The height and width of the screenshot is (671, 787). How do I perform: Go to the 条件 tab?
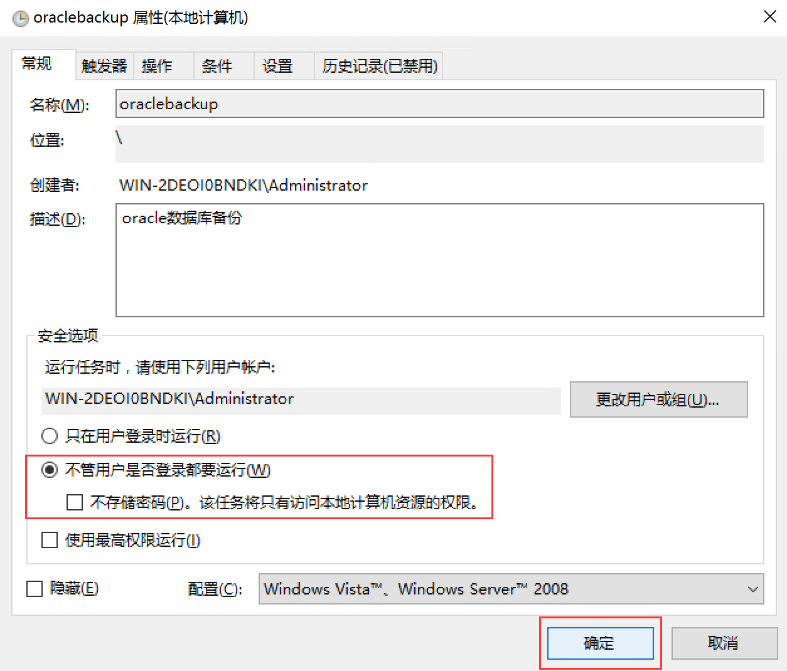(x=217, y=66)
